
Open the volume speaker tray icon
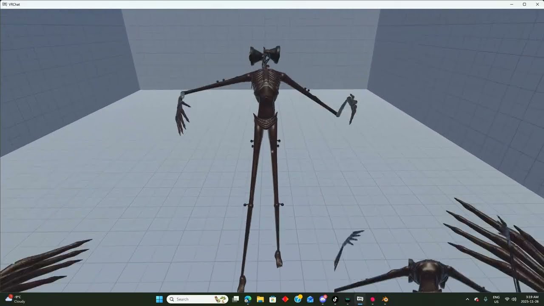coord(514,299)
